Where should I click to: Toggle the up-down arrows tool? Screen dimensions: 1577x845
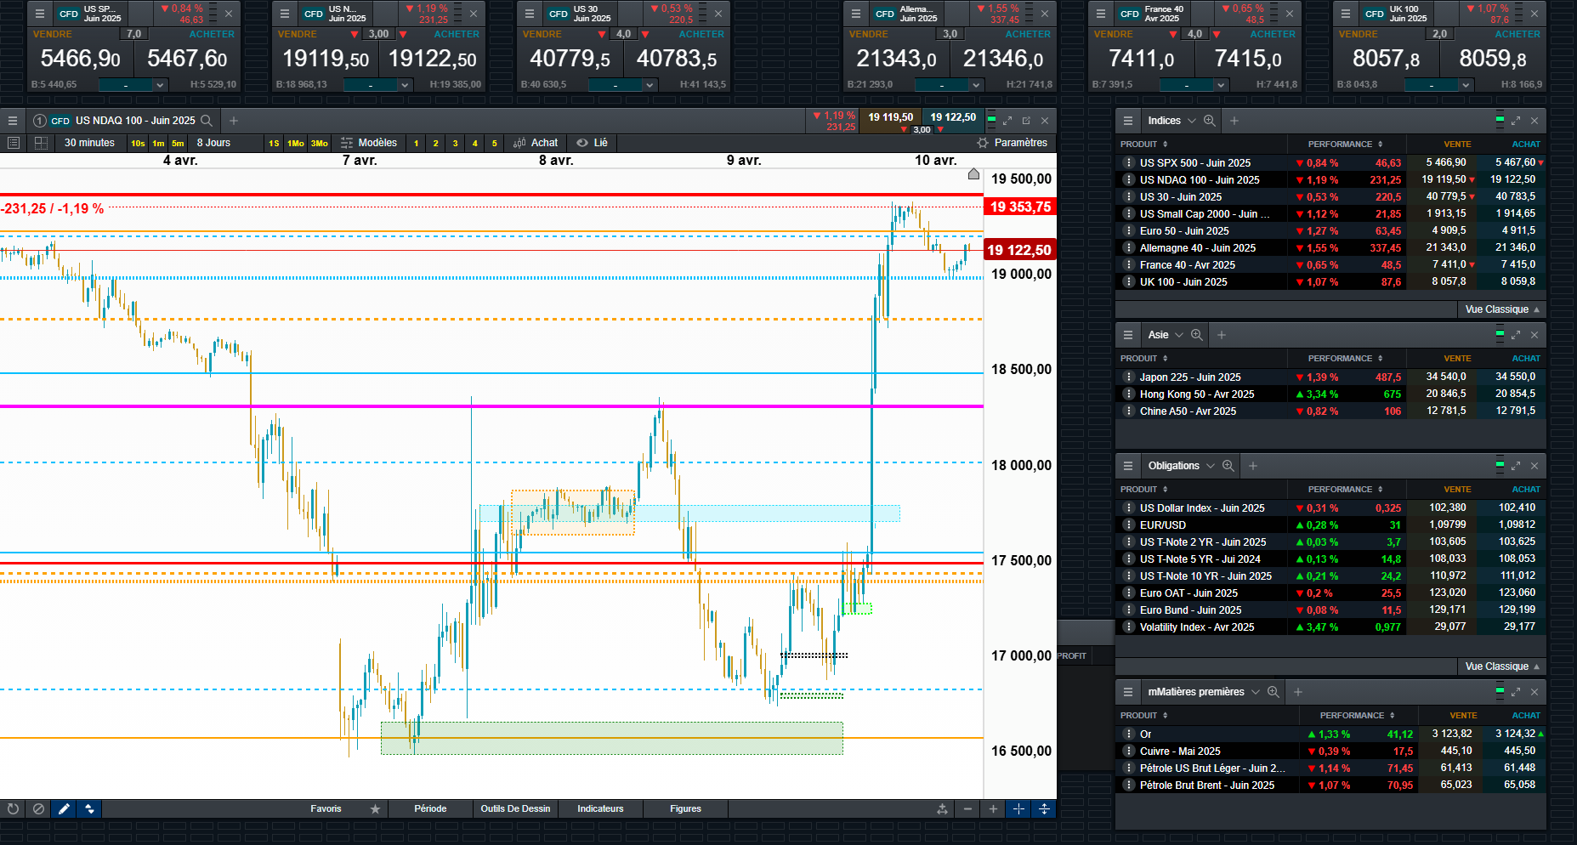pyautogui.click(x=89, y=809)
